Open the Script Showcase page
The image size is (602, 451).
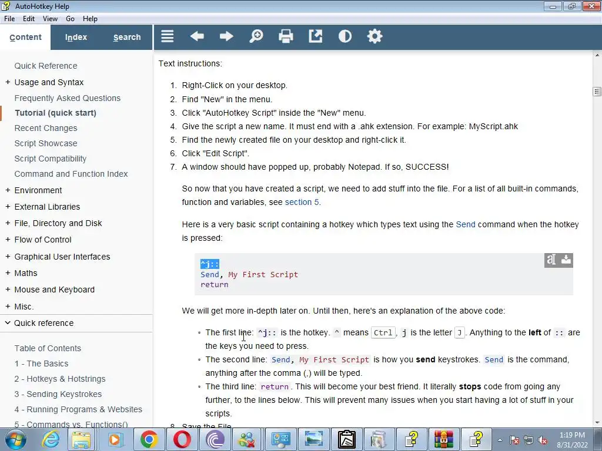tap(46, 143)
